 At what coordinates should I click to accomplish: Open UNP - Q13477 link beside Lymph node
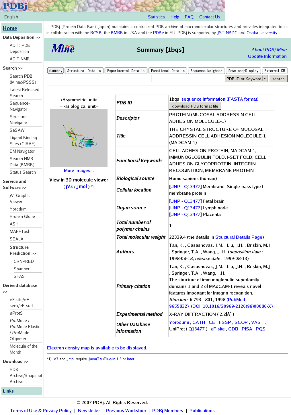coord(185,208)
